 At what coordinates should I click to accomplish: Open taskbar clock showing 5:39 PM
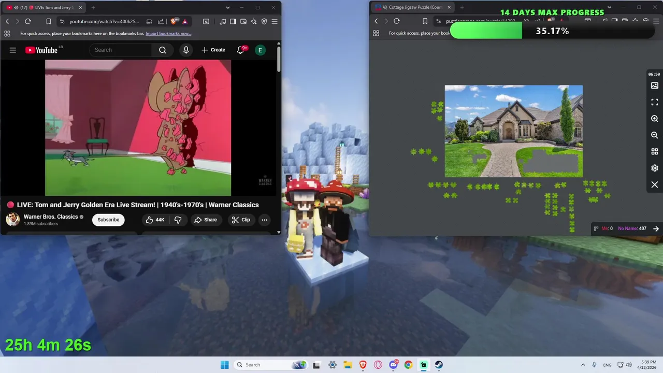tap(648, 365)
